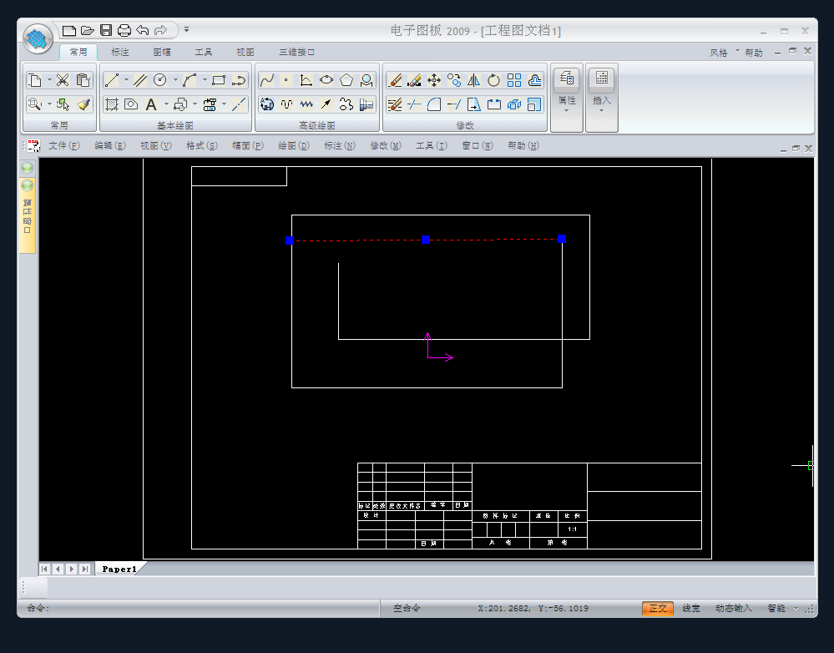Click the right blue grip of red line
This screenshot has height=653, width=834.
tap(562, 239)
